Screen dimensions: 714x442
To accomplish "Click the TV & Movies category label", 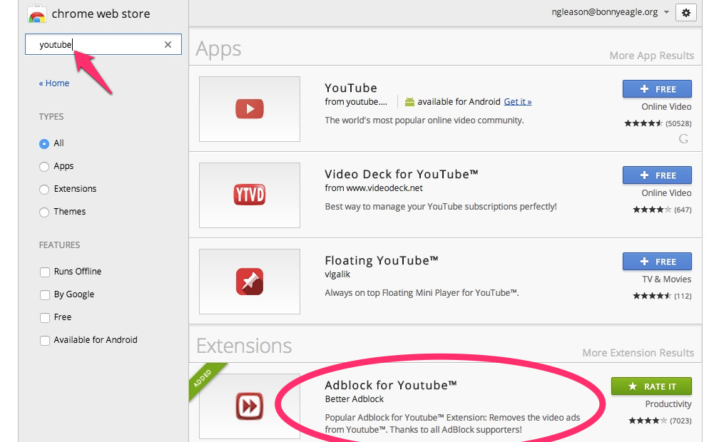I will [x=667, y=279].
